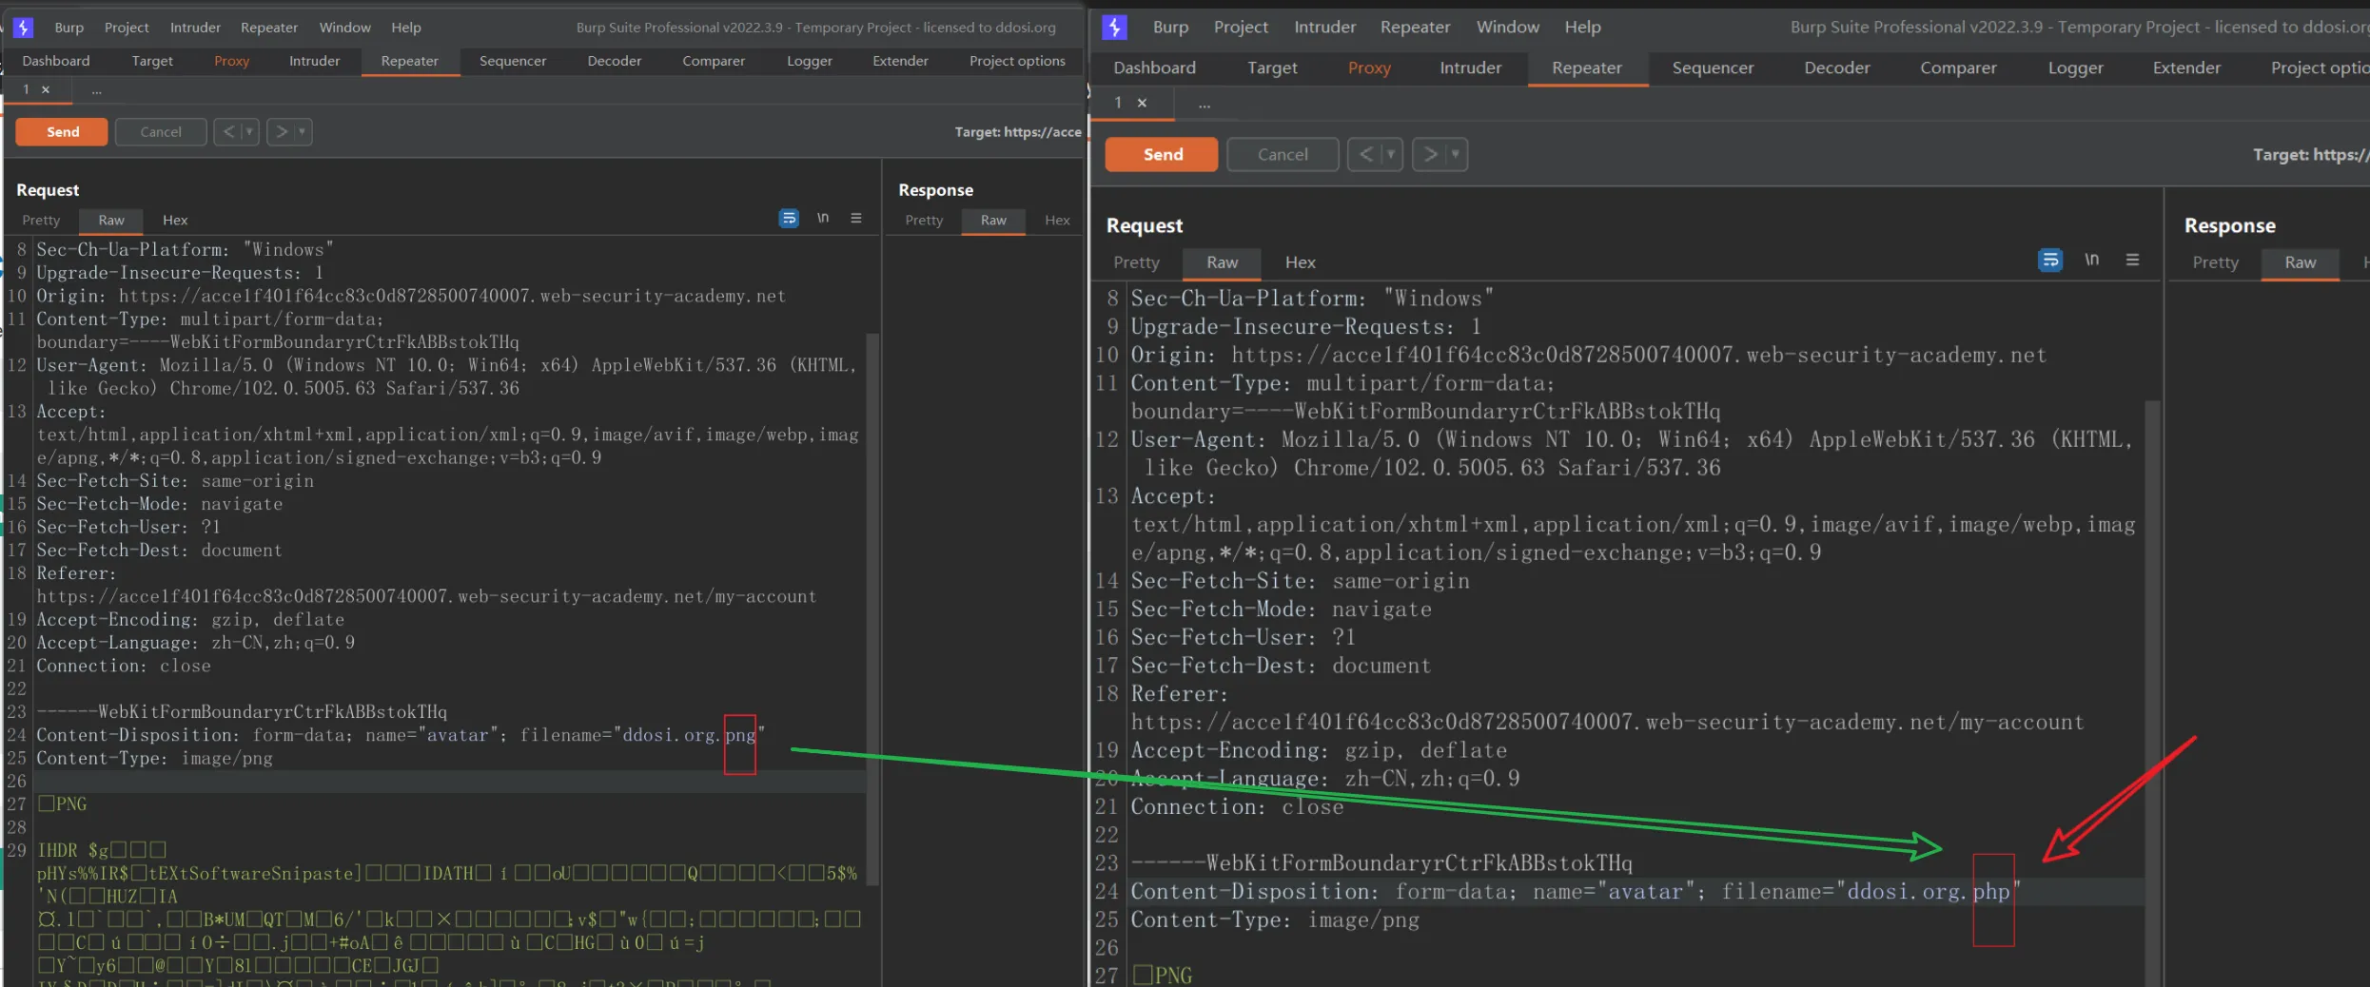The image size is (2370, 987).
Task: Open request editor hamburger menu in right window
Action: click(2132, 260)
